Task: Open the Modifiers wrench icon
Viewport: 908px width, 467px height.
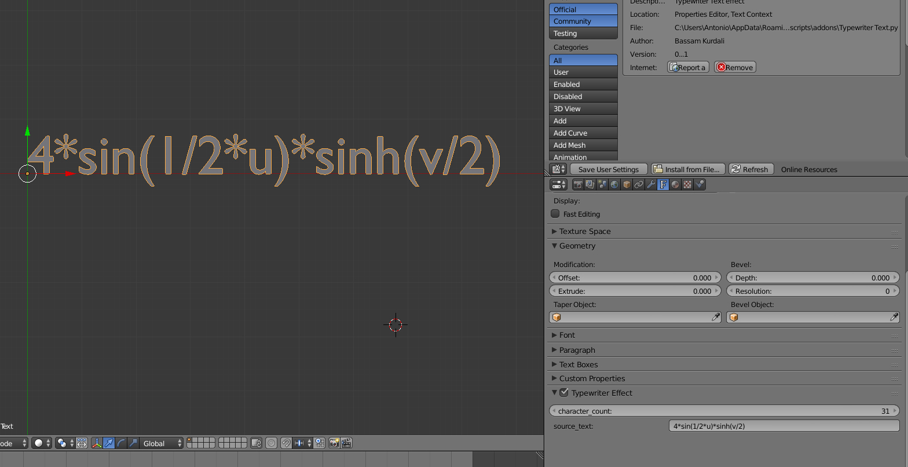Action: [651, 185]
